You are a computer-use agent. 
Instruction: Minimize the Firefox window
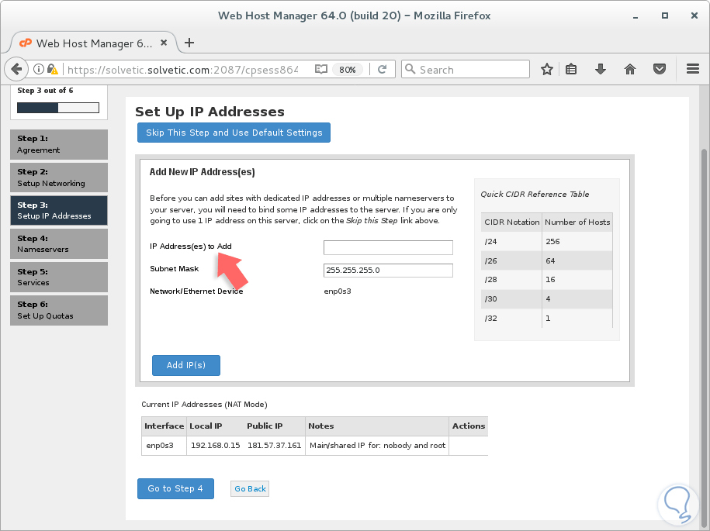[636, 16]
